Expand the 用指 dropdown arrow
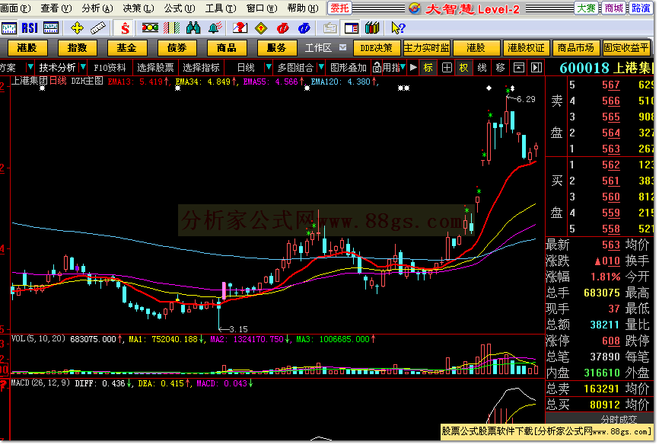This screenshot has width=659, height=445. [403, 67]
